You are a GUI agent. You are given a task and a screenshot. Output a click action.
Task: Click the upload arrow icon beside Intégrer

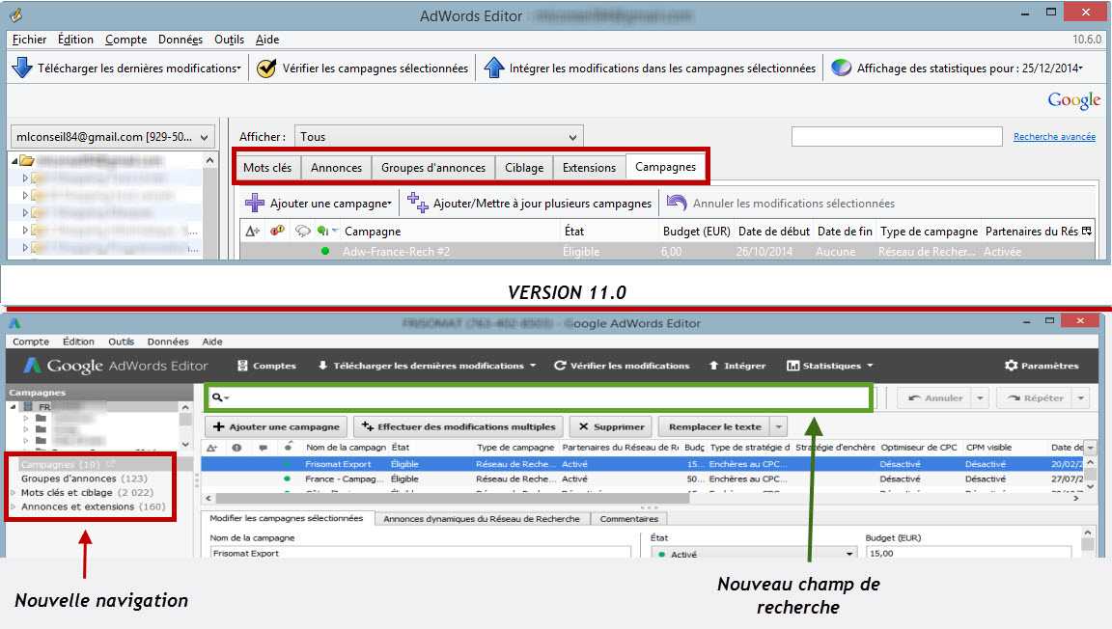coord(714,366)
